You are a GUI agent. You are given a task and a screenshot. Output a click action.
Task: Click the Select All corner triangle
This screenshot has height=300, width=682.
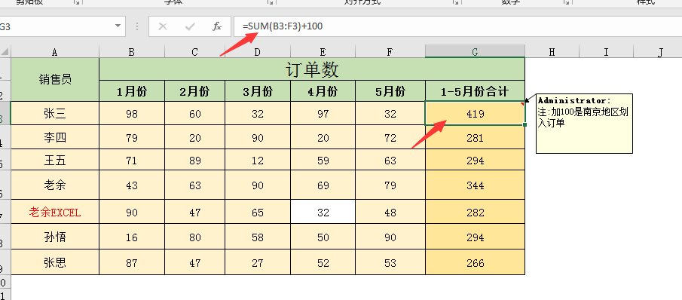pos(5,52)
